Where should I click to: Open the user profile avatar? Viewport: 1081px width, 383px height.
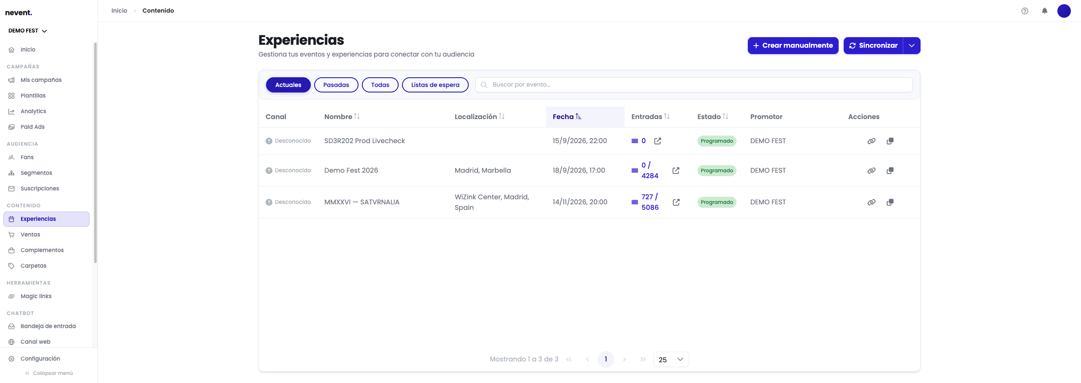(1064, 11)
